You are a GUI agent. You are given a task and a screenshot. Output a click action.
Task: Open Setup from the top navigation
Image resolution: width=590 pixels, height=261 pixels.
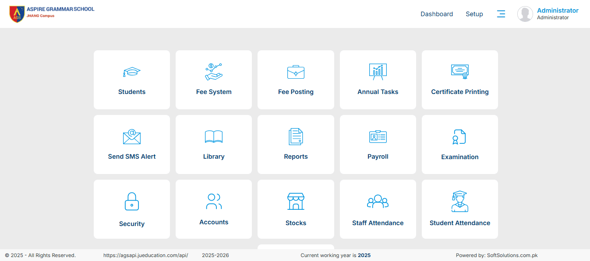coord(474,14)
